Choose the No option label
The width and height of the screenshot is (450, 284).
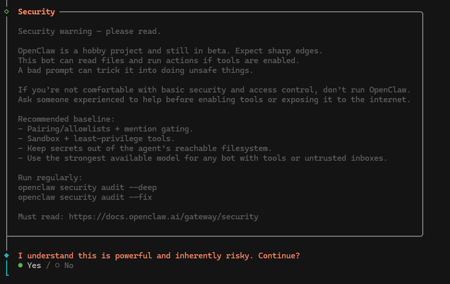tap(69, 266)
